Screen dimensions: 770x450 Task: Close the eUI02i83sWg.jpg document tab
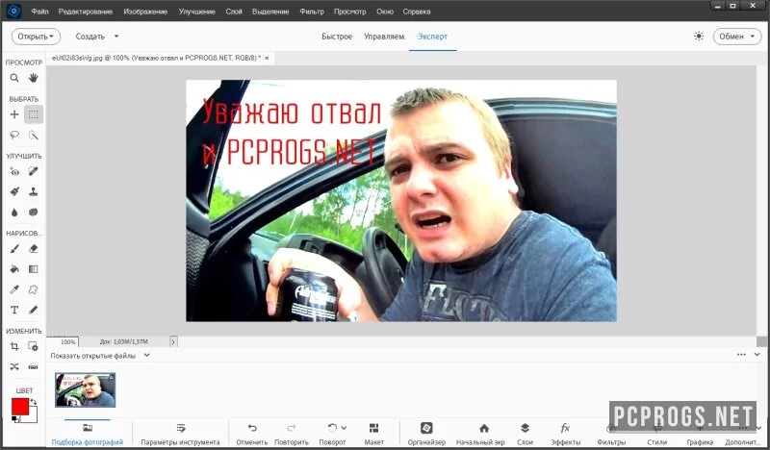[267, 58]
